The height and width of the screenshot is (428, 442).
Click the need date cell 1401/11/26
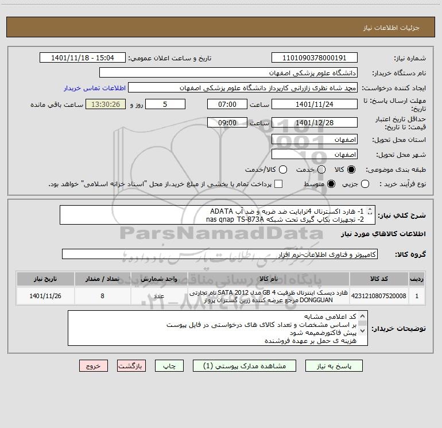pyautogui.click(x=45, y=296)
